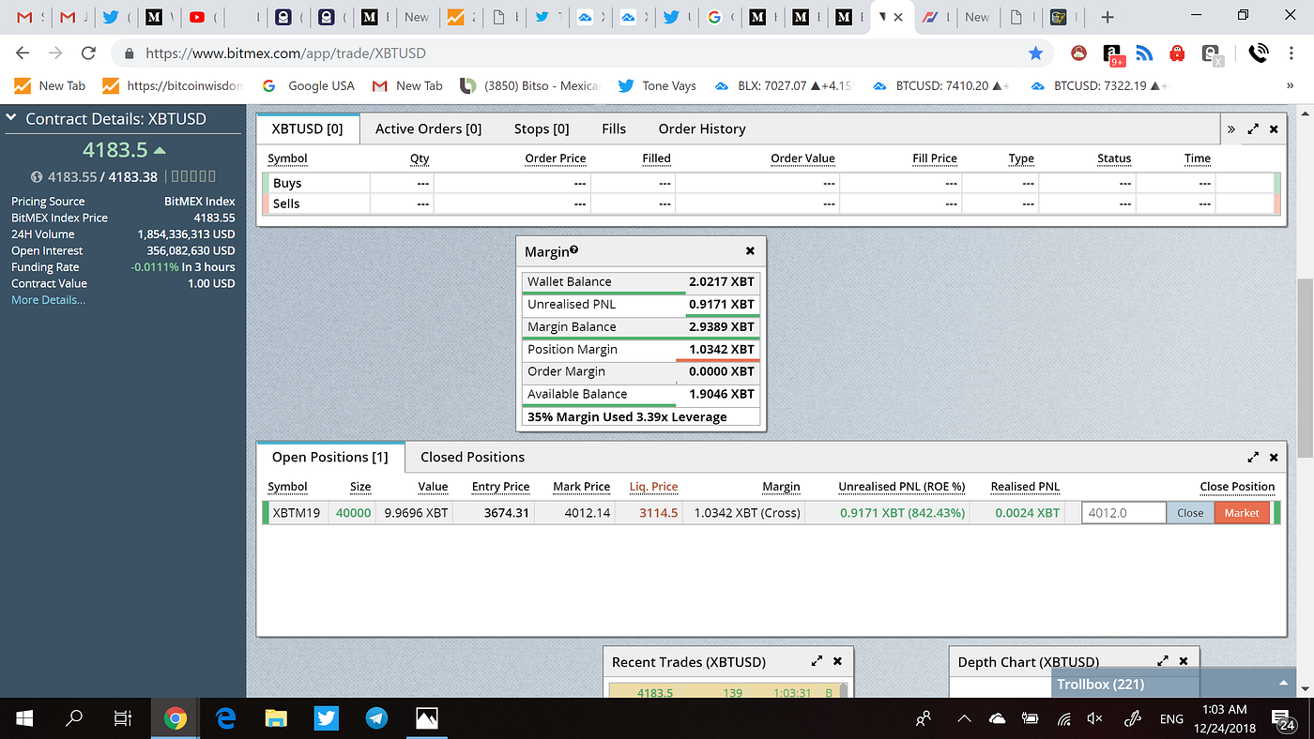Click position size 40000

[x=354, y=513]
